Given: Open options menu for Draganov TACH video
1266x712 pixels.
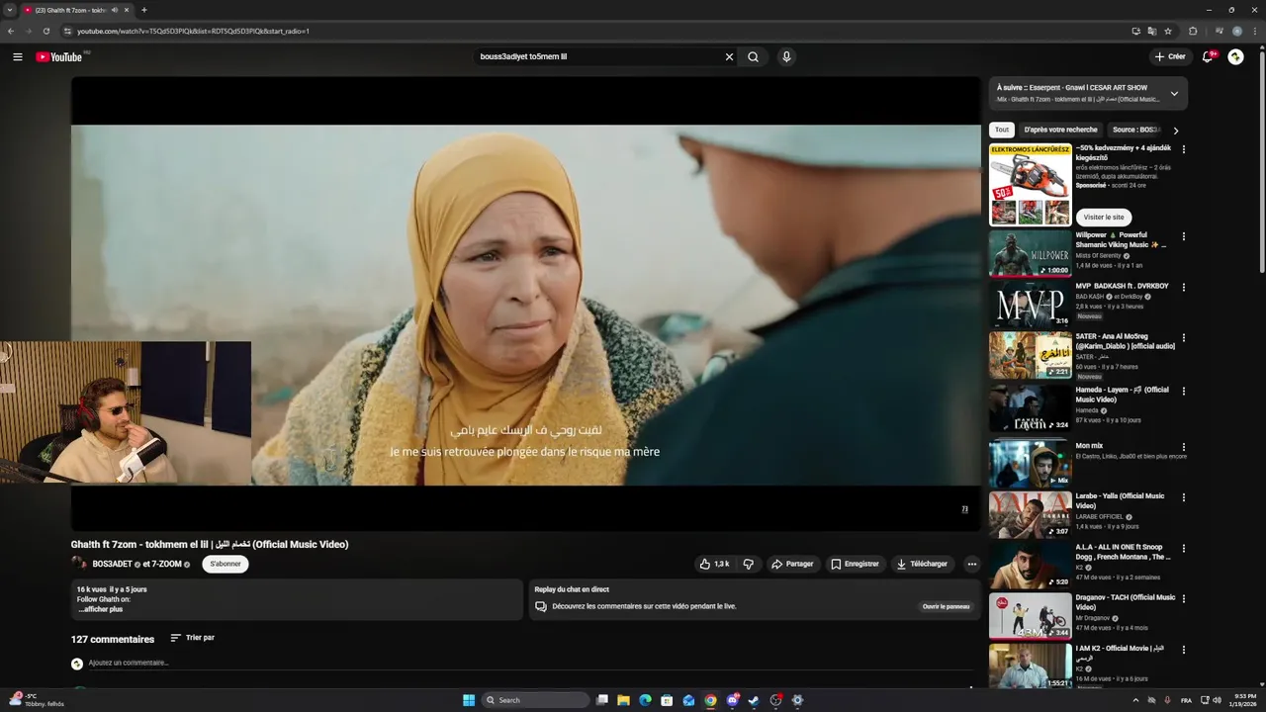Looking at the screenshot, I should [x=1184, y=599].
